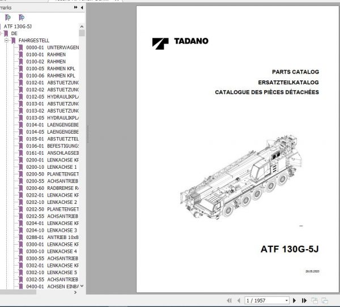This screenshot has height=307, width=340.
Task: Open bookmark 0102-01 ABSTUETZUNG
Action: tap(52, 83)
